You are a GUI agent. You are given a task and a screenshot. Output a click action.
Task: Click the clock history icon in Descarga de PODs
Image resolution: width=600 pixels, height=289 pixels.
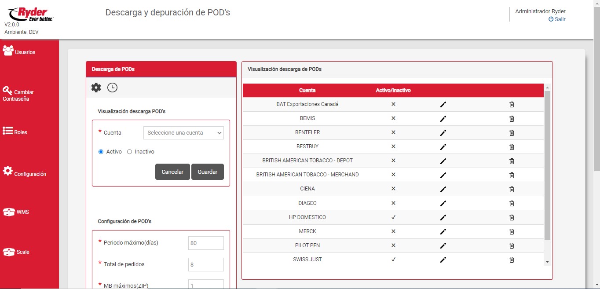113,88
